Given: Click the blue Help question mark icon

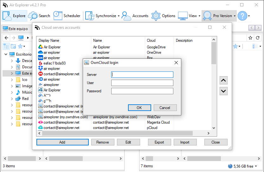Looking at the screenshot, I should pos(242,16).
